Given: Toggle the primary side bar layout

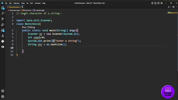Looking at the screenshot, I should (x=152, y=3).
